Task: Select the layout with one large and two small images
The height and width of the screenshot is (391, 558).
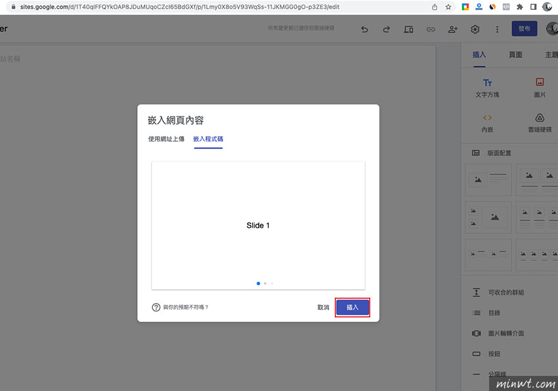Action: (x=488, y=218)
